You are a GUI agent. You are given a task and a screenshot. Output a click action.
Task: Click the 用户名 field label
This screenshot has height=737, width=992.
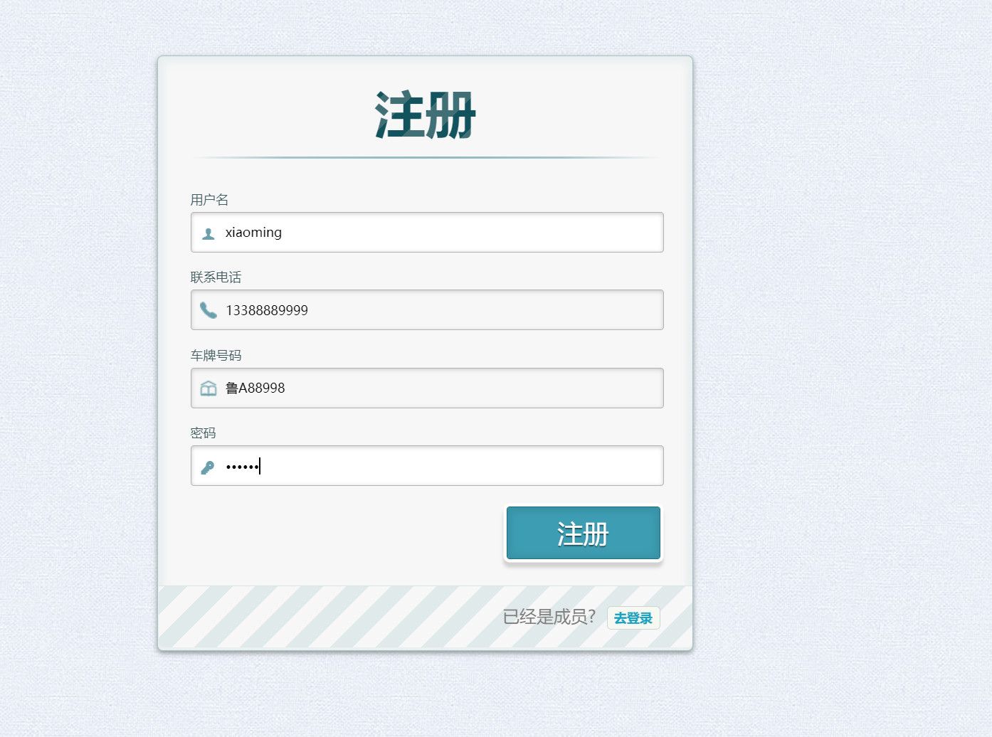coord(209,200)
